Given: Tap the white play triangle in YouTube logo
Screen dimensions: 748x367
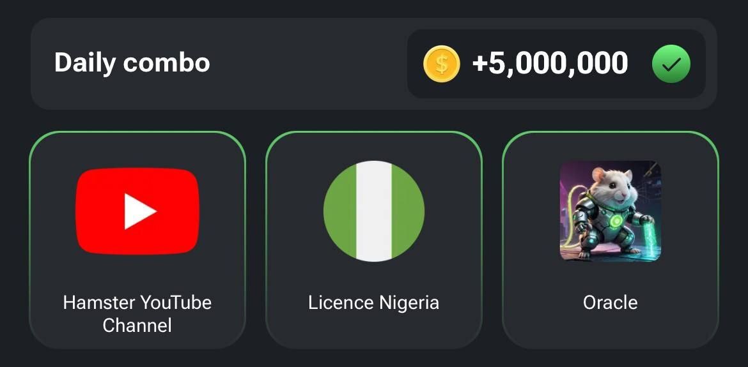Looking at the screenshot, I should [139, 211].
